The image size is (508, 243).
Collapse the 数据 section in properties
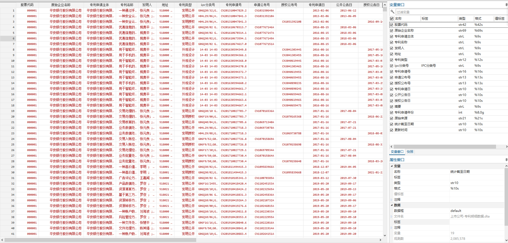coord(392,205)
